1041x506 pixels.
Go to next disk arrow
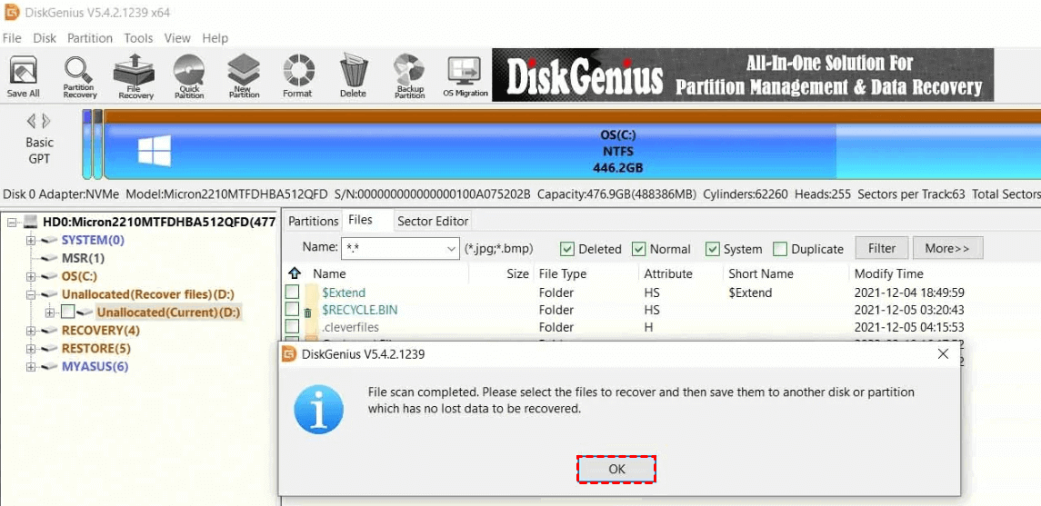coord(45,122)
